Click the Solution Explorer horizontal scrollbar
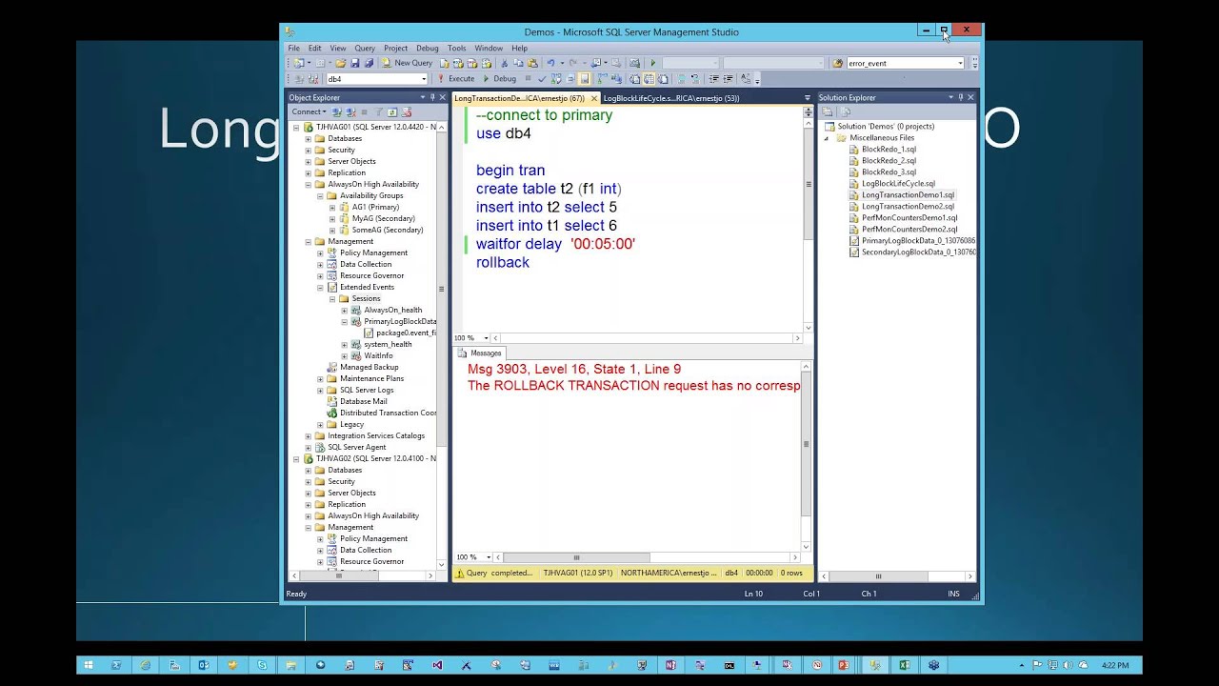 click(878, 576)
